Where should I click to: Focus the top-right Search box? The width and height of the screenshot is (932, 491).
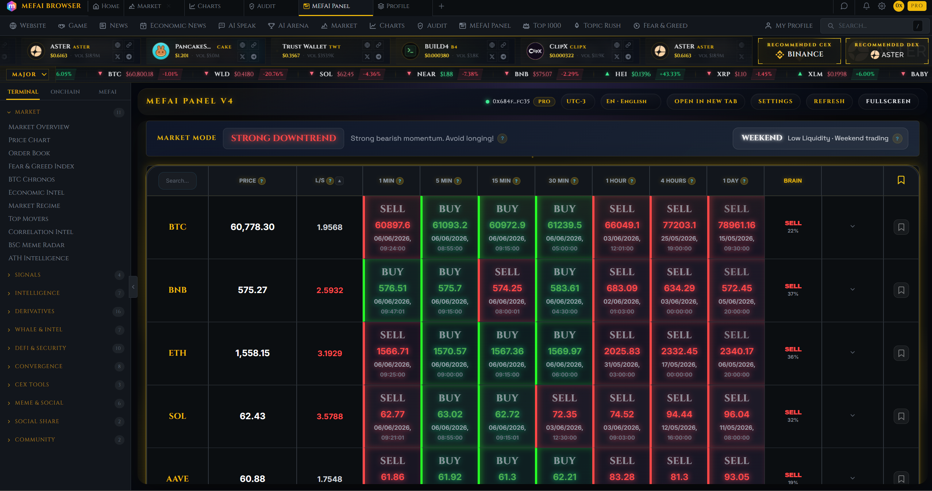coord(874,26)
